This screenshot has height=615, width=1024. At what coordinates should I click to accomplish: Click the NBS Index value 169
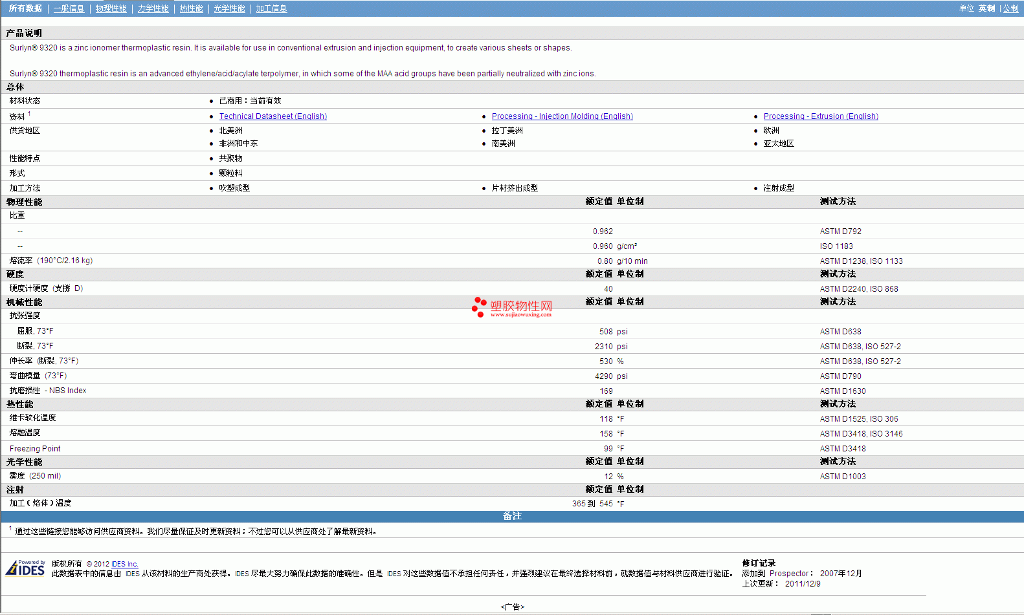606,391
